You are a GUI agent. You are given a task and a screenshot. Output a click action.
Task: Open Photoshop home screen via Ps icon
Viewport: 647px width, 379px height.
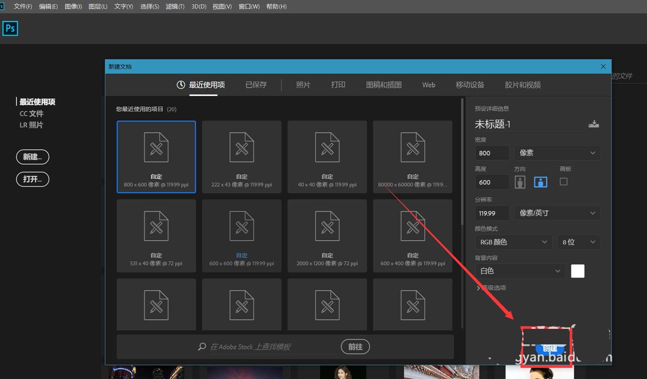pos(10,28)
